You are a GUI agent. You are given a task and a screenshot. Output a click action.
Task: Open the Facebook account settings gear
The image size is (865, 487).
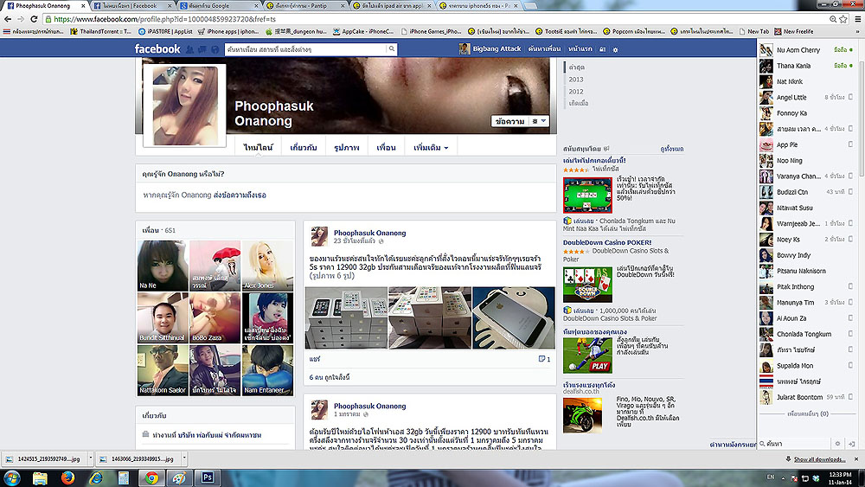tap(616, 49)
